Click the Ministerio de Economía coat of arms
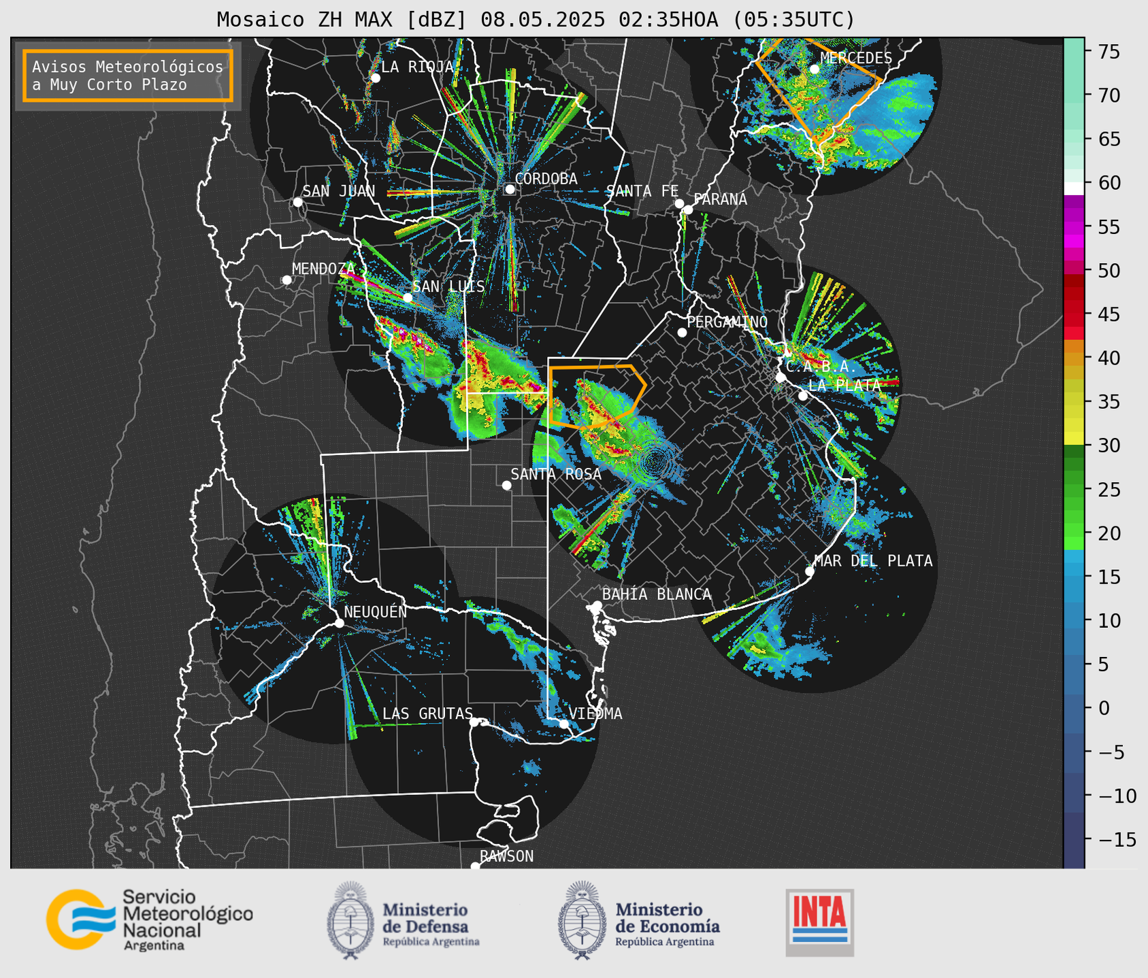Screen dimensions: 1148x978 [x=583, y=920]
